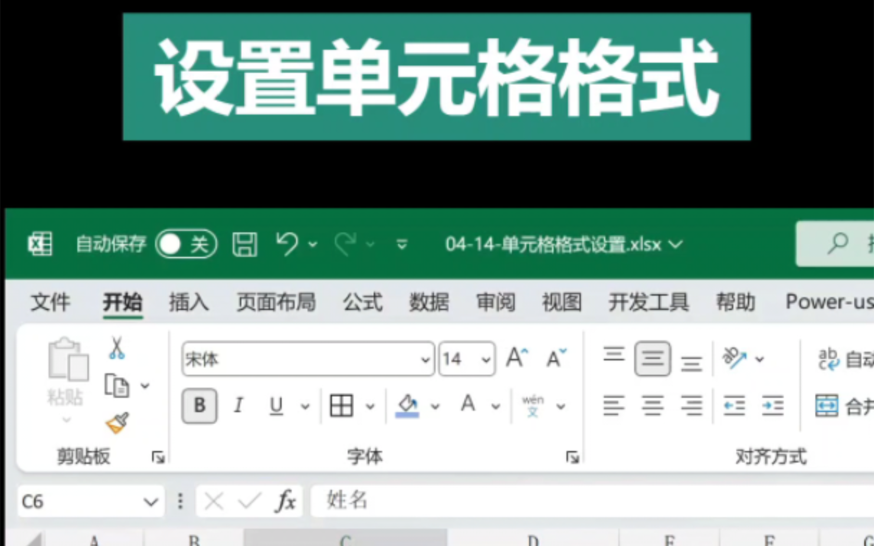Undo the last action
This screenshot has height=546, width=874.
pyautogui.click(x=287, y=244)
